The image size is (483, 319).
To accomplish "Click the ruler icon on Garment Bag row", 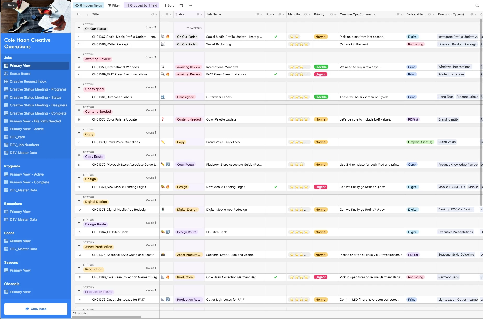I will 163,277.
